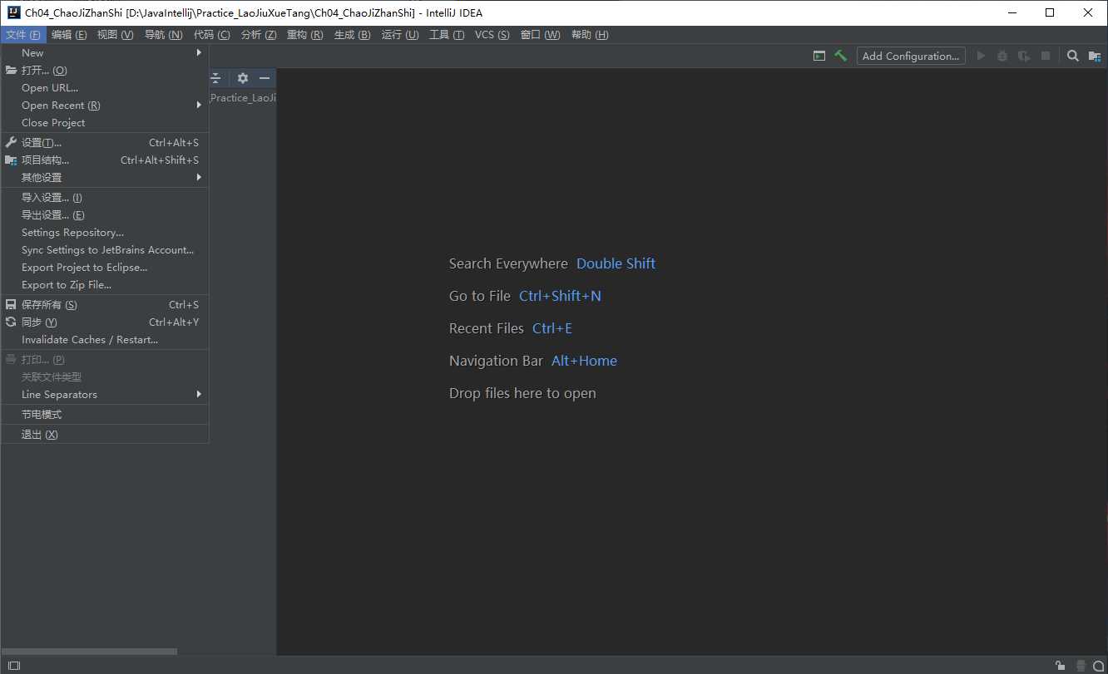The width and height of the screenshot is (1108, 674).
Task: Open the 窗口 (W) menu
Action: click(x=540, y=34)
